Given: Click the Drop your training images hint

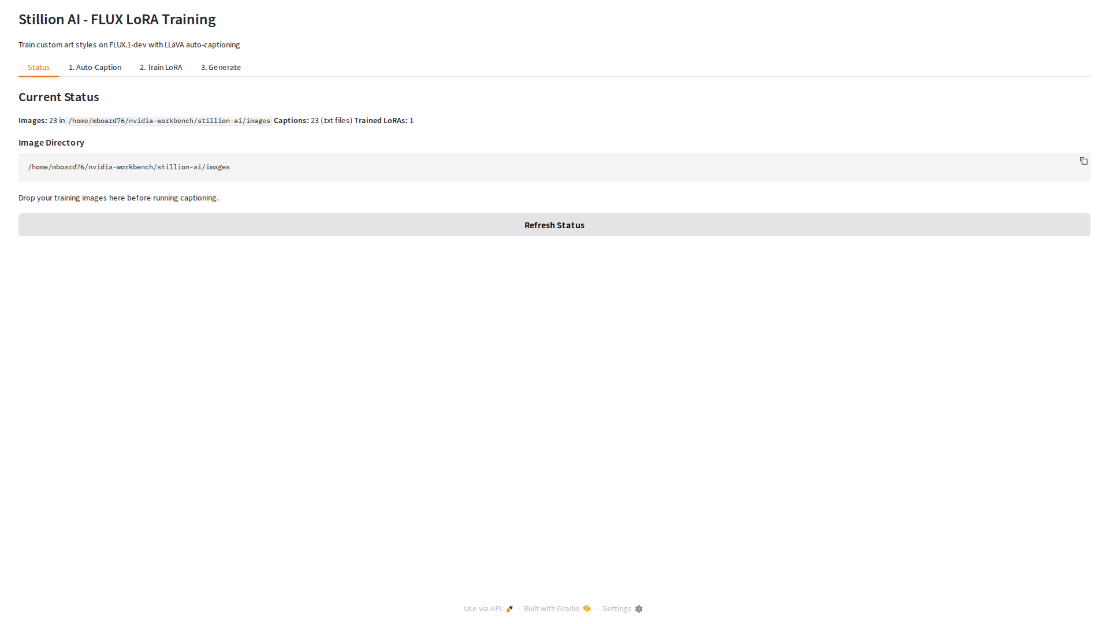Looking at the screenshot, I should [118, 198].
